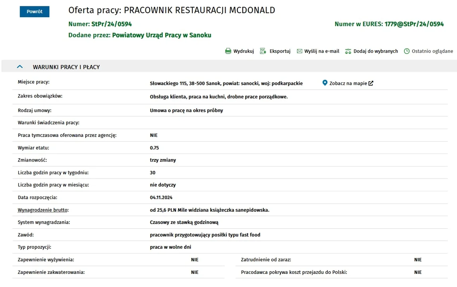Click the Warunki pracy i płacy header
The height and width of the screenshot is (287, 457).
click(66, 67)
